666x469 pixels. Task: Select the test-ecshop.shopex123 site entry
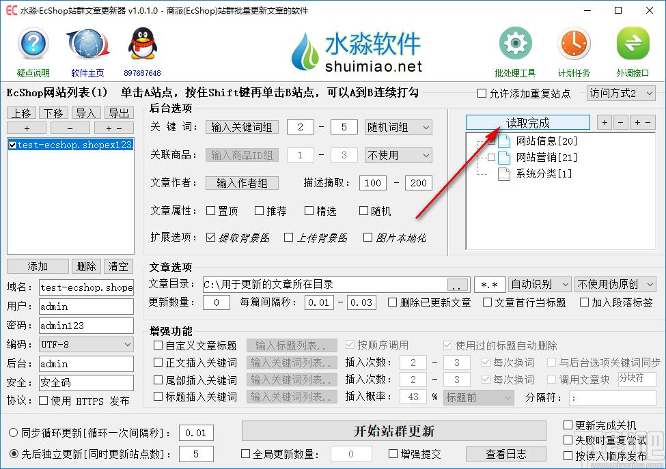(x=70, y=145)
